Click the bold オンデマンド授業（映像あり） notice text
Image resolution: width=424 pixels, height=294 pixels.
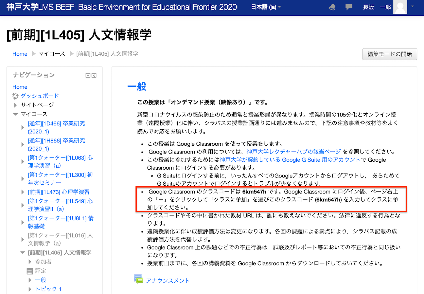[202, 102]
